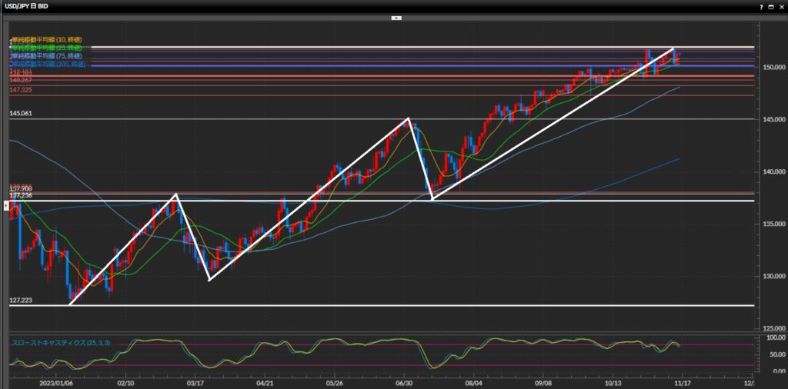Select the 137.236 white horizontal line
The width and height of the screenshot is (788, 389).
click(x=462, y=201)
